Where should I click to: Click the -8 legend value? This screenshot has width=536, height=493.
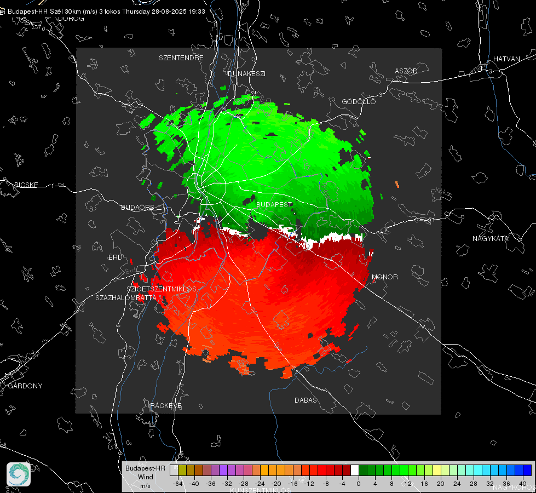pos(326,484)
